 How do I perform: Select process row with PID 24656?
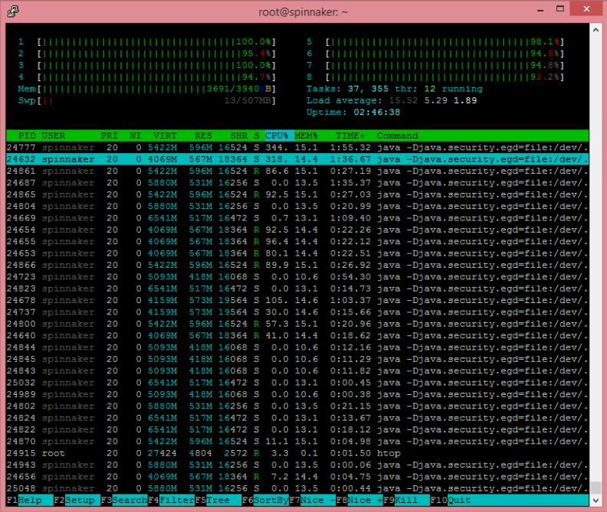pyautogui.click(x=297, y=477)
